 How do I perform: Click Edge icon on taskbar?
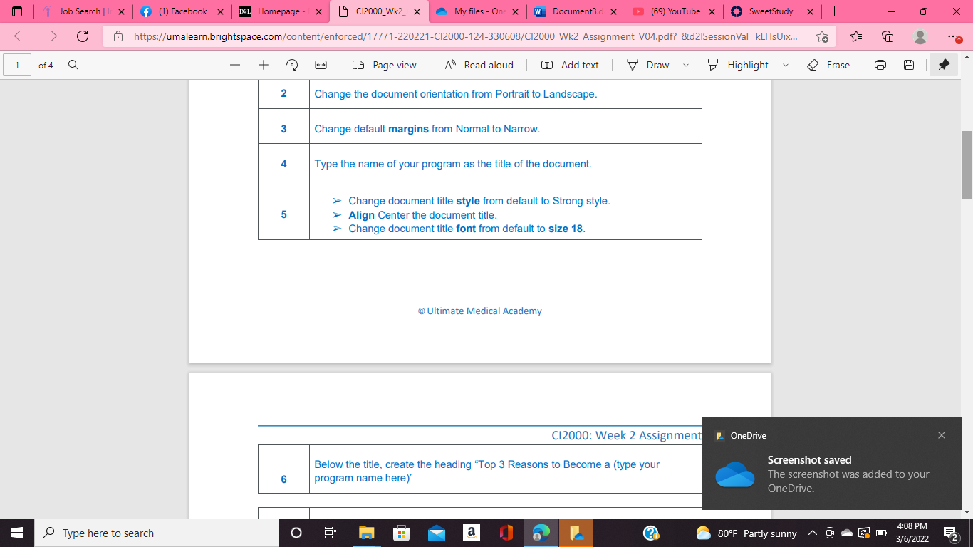(541, 533)
